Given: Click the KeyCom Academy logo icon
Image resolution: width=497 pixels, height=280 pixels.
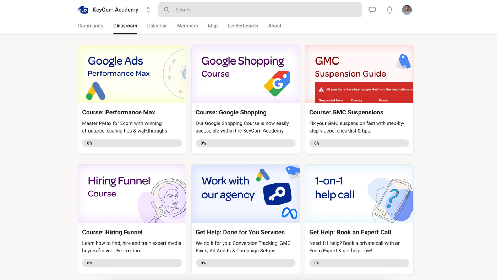Looking at the screenshot, I should coord(83,10).
